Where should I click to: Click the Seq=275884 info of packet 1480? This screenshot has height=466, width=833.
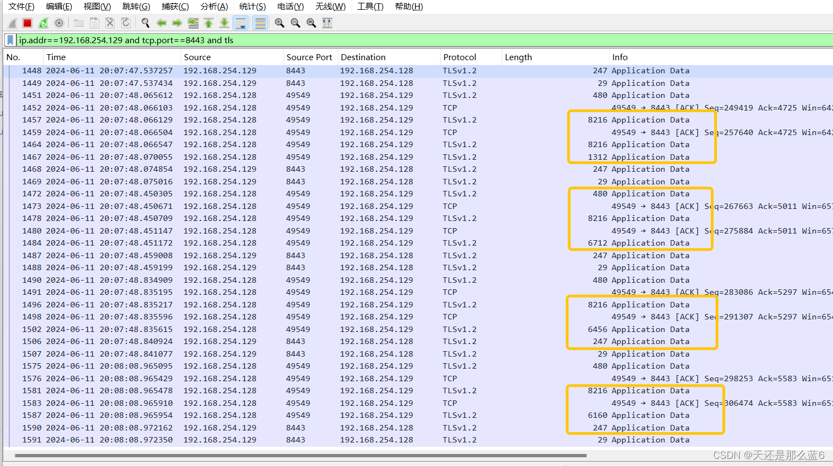tap(728, 231)
